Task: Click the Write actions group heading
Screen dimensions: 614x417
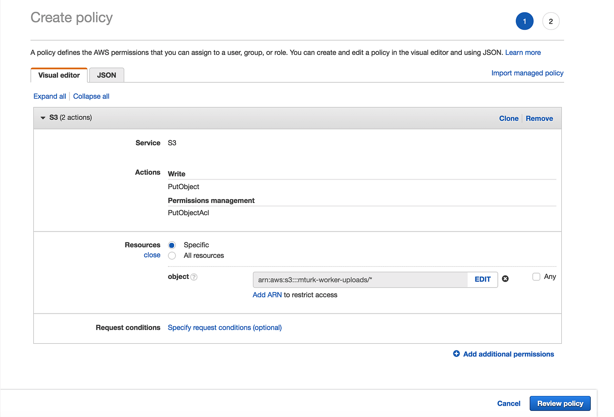Action: tap(177, 174)
